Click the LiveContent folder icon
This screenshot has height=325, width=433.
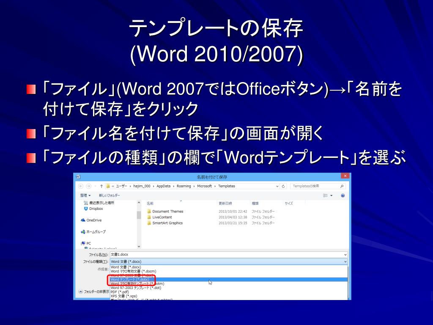coord(149,217)
